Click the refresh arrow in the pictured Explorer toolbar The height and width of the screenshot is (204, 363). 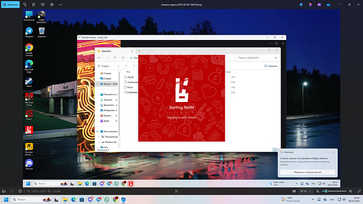[x=123, y=58]
